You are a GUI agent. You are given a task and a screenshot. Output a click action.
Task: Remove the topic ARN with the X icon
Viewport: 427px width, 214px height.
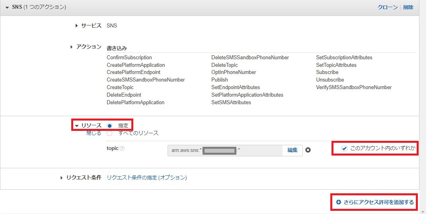(x=308, y=150)
